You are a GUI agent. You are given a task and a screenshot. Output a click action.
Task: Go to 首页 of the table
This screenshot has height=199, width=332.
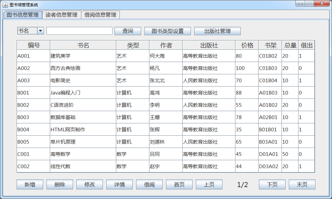179,184
